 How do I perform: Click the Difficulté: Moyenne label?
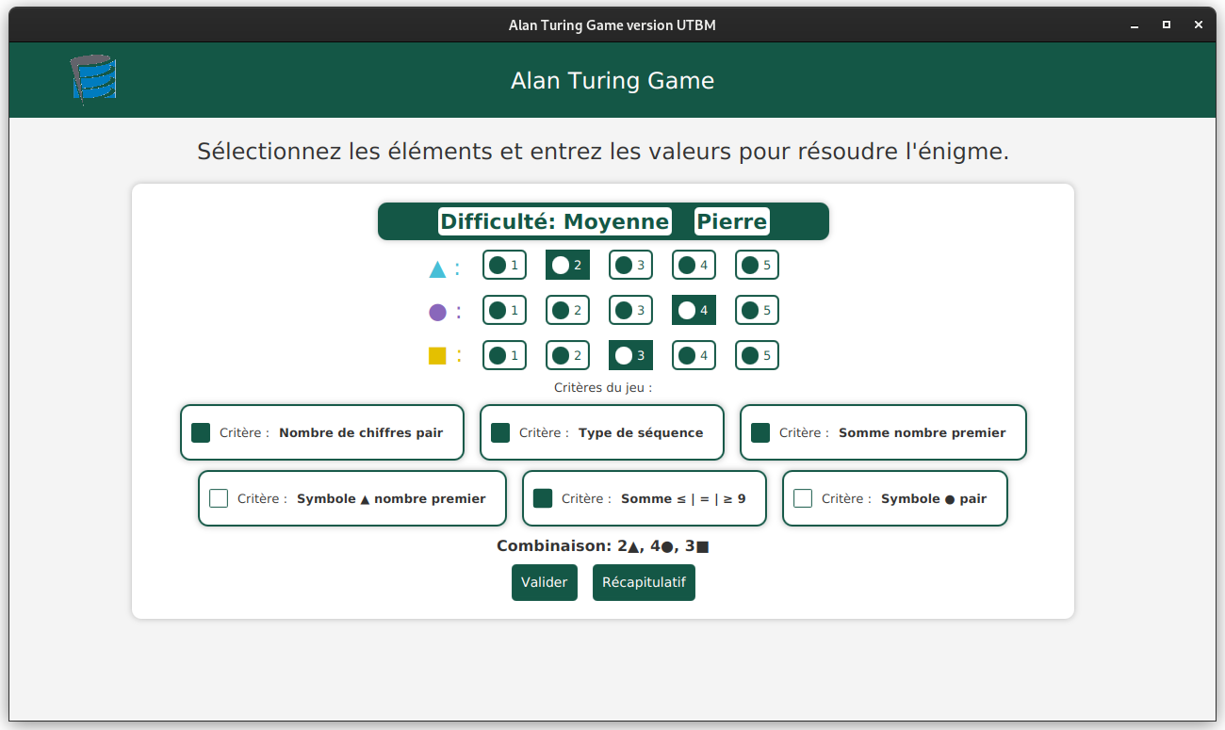pyautogui.click(x=555, y=221)
